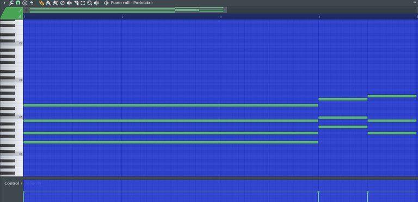Viewport: 418px width, 202px height.
Task: Activate the playback scrub speaker tool
Action: coord(97,3)
